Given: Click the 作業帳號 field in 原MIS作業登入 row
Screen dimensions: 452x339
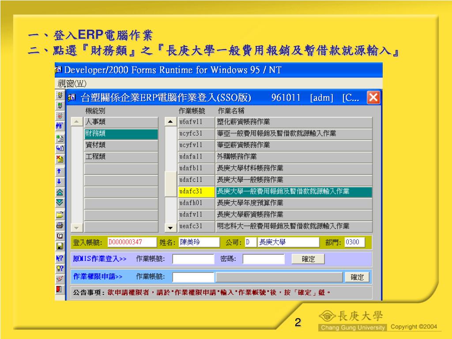Looking at the screenshot, I should [193, 259].
